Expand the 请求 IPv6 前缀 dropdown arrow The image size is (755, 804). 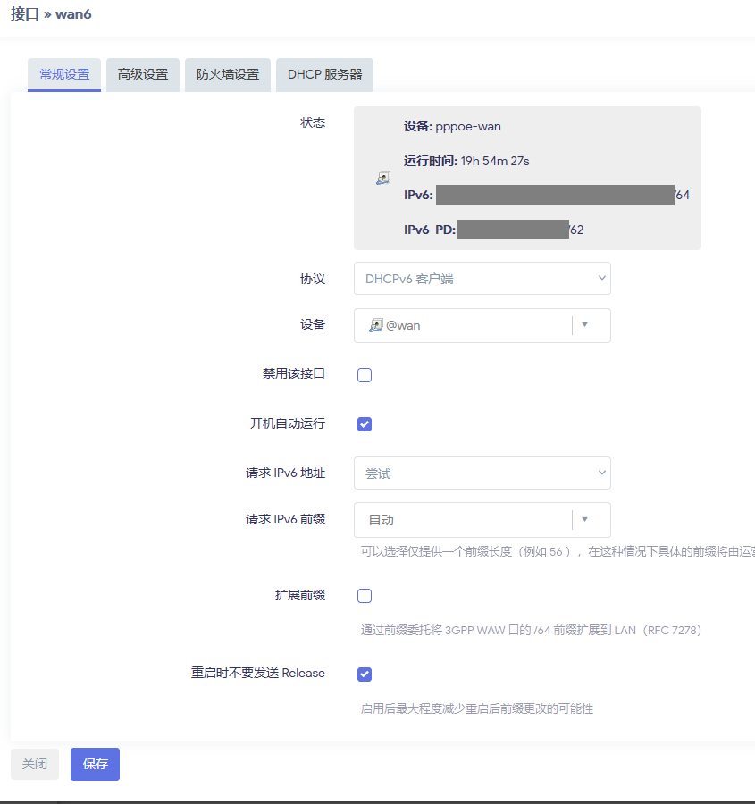(x=585, y=519)
